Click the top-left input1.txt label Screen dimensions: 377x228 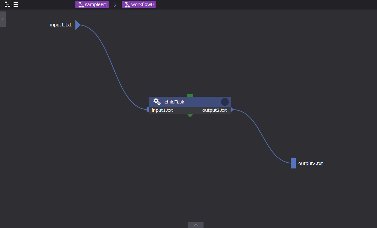click(x=61, y=25)
